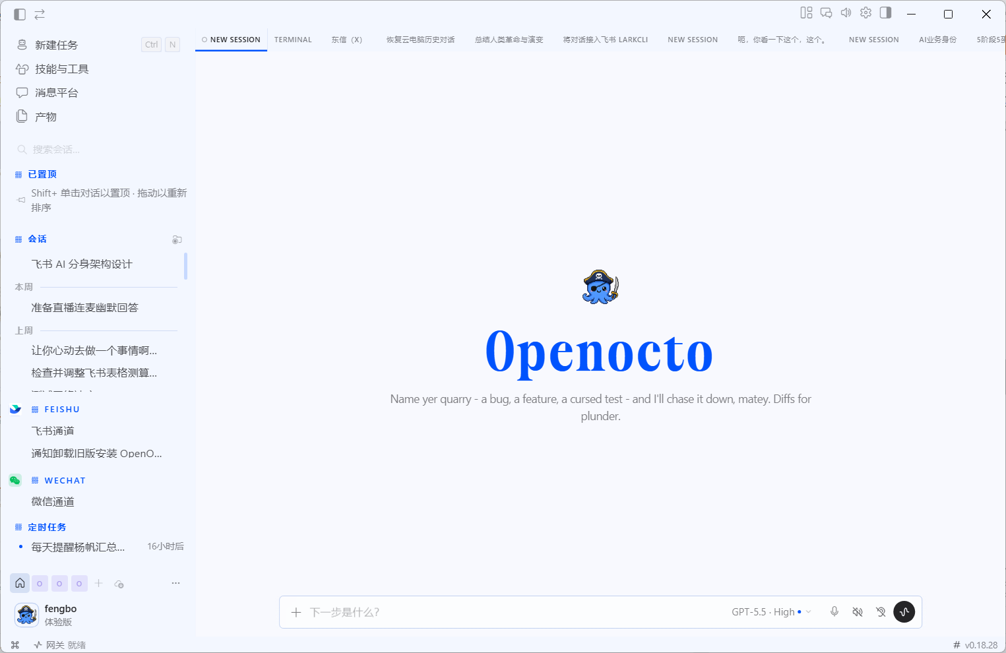This screenshot has height=653, width=1006.
Task: Switch to the AI业务身份 tab
Action: coord(937,40)
